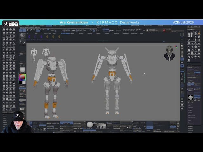The width and height of the screenshot is (203, 152).
Task: Open the All shapes tab
Action: [x=27, y=34]
